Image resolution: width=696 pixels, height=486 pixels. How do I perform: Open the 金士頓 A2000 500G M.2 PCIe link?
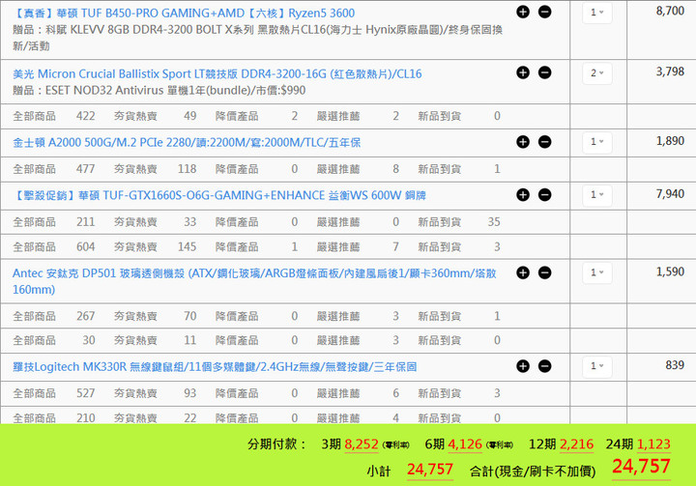click(x=187, y=142)
